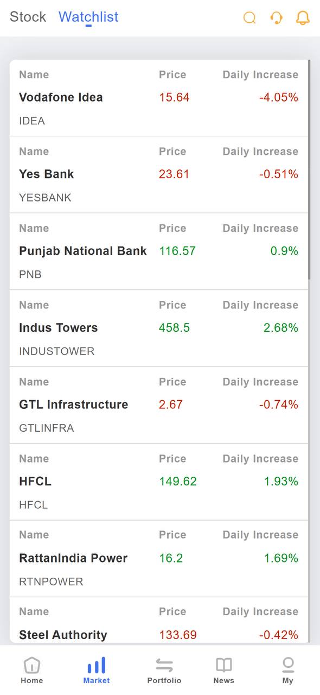Tap the customer support headset icon
Image resolution: width=320 pixels, height=695 pixels.
276,18
